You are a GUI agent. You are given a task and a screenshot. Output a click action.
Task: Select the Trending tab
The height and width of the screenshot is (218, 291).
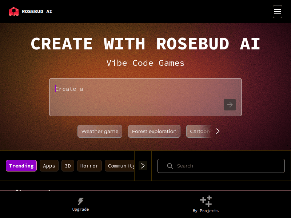pos(21,166)
